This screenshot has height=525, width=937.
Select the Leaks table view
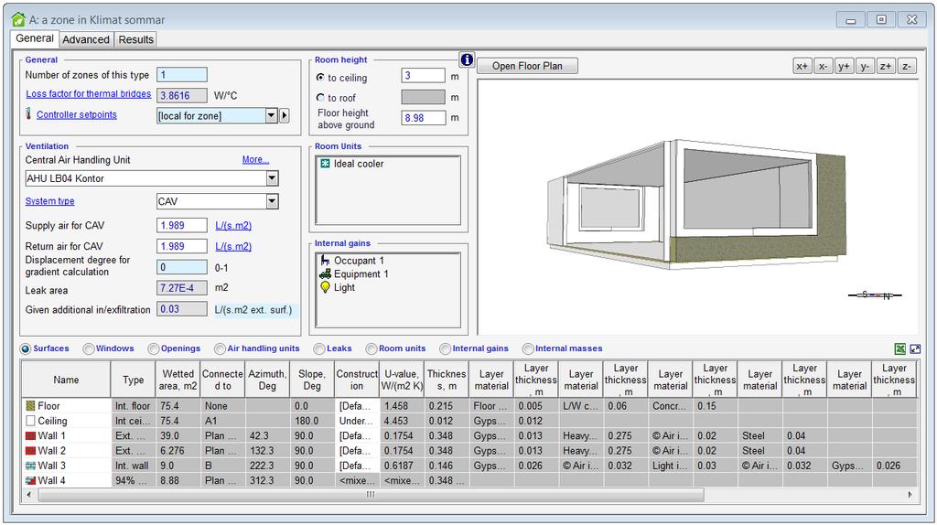point(319,348)
